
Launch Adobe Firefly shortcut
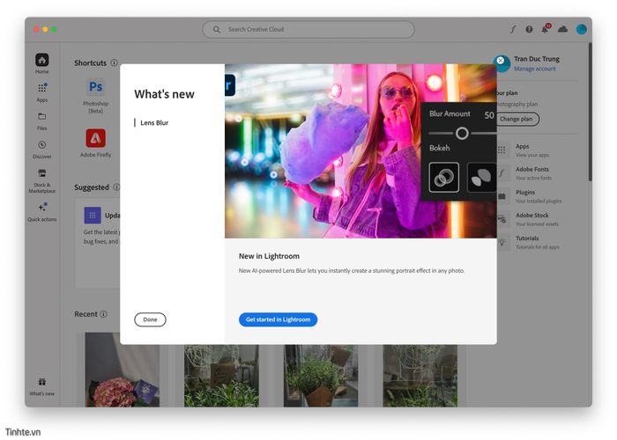95,143
